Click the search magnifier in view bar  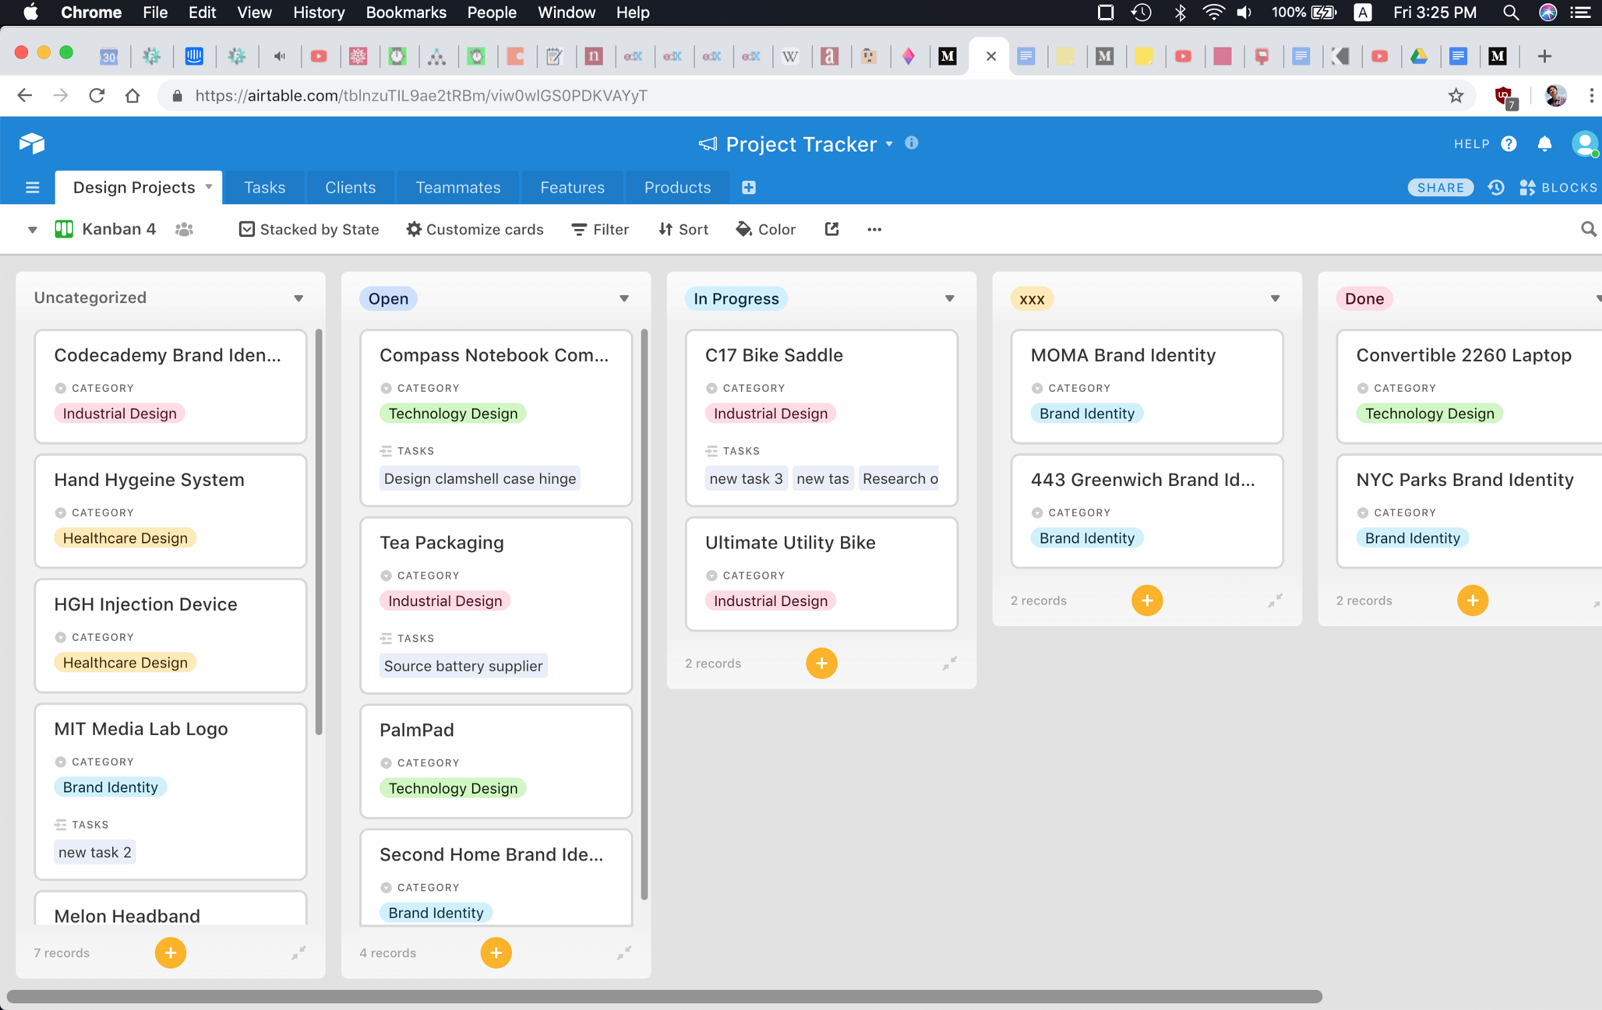coord(1588,229)
